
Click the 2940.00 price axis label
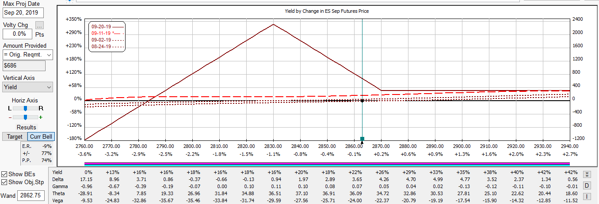pyautogui.click(x=569, y=146)
